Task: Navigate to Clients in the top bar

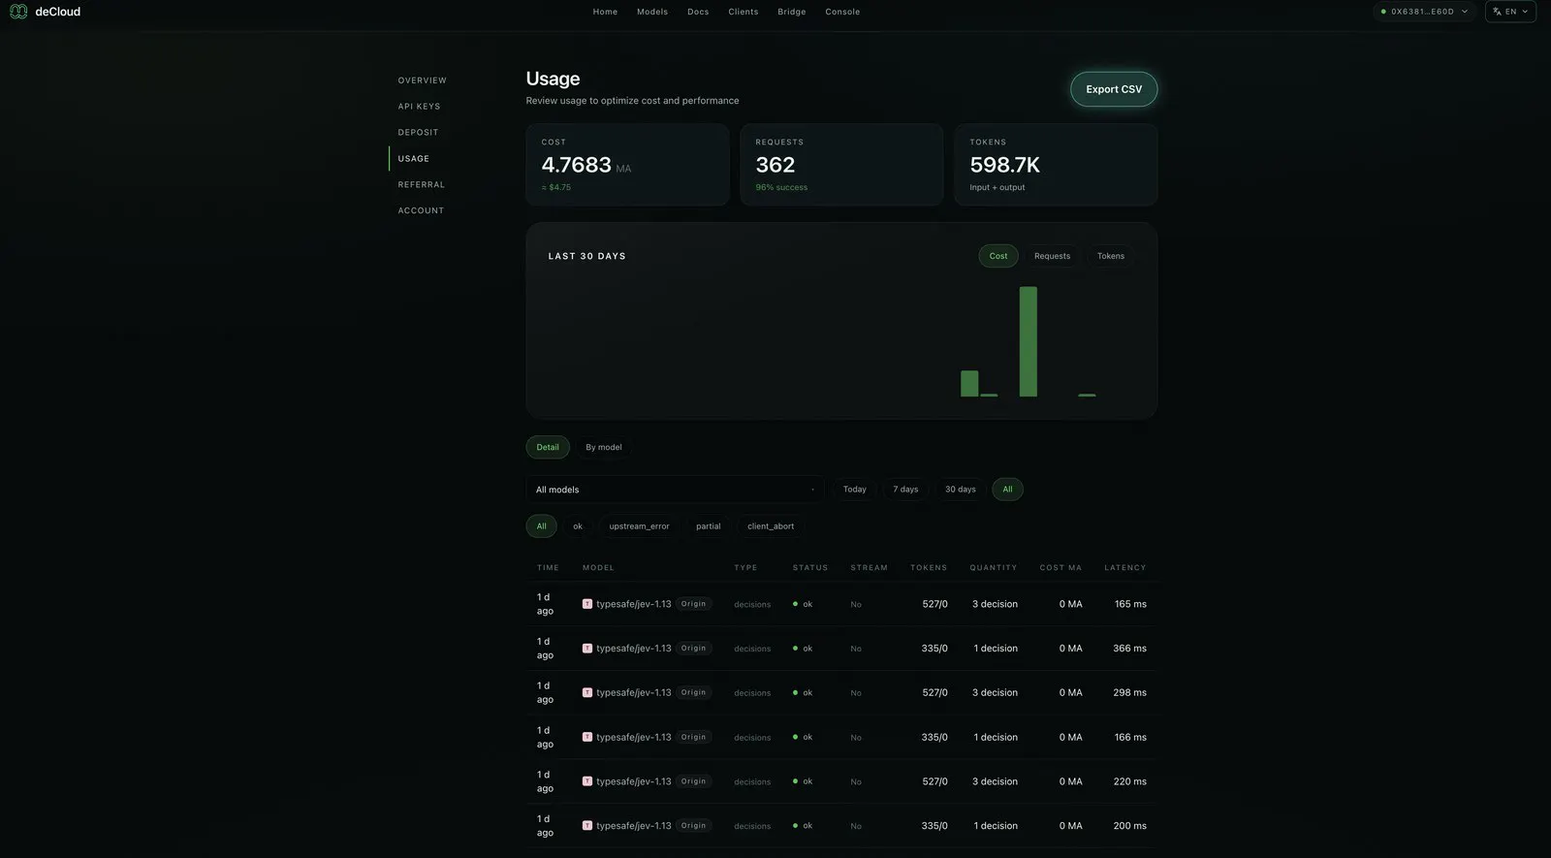Action: tap(744, 12)
